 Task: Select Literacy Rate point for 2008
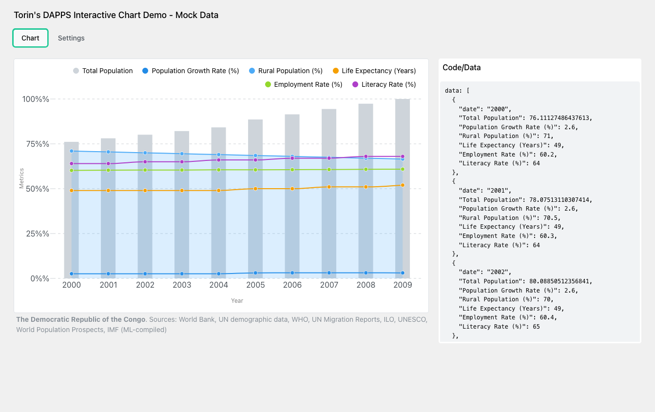point(366,157)
